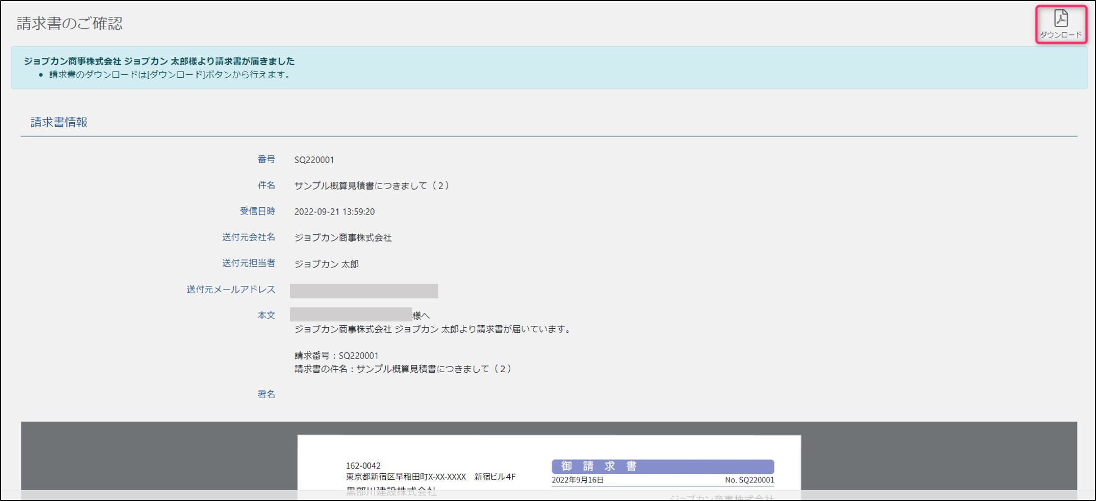
Task: Click the banner note about [ダウンロード]ボタン
Action: pos(171,74)
